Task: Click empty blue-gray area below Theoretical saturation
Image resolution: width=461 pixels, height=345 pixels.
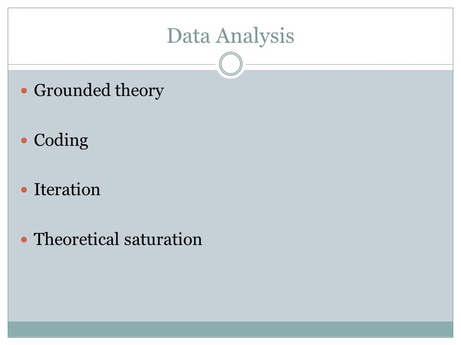Action: (230, 285)
